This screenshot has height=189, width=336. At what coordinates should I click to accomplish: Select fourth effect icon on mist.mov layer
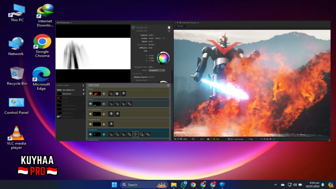tap(129, 104)
